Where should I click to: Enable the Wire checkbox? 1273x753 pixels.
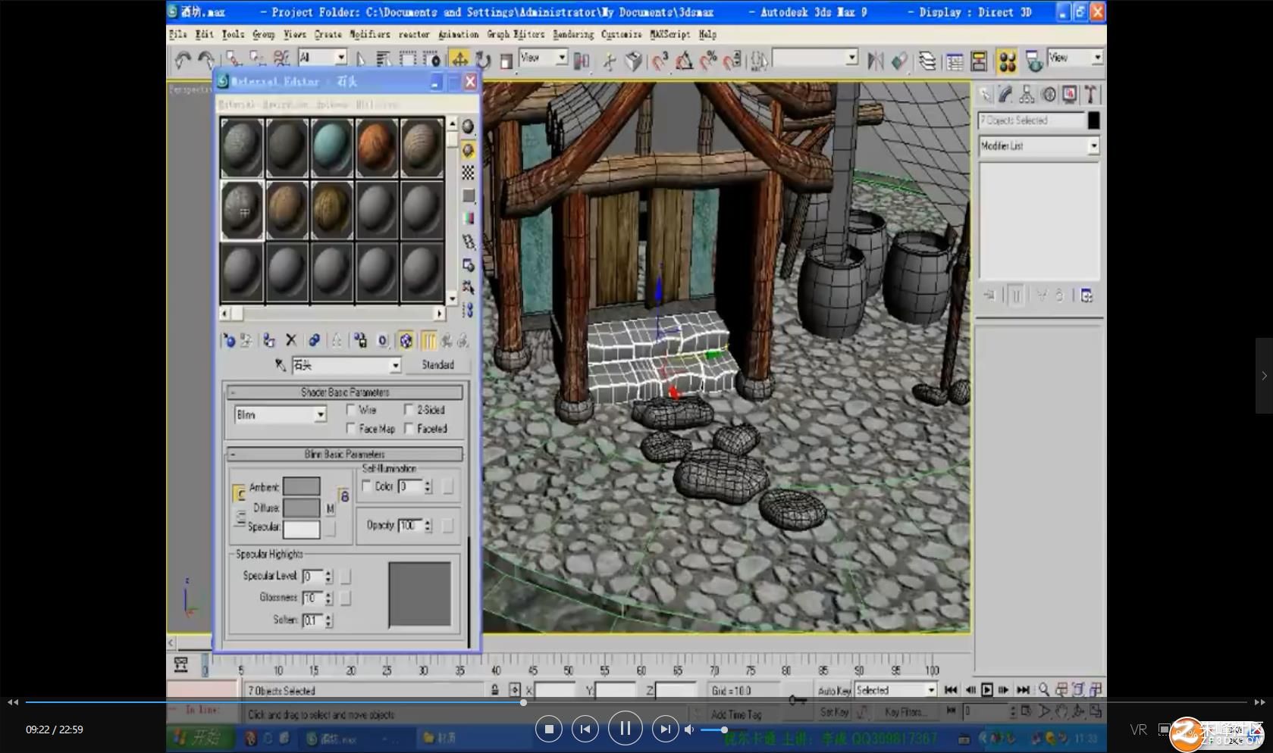click(x=351, y=410)
